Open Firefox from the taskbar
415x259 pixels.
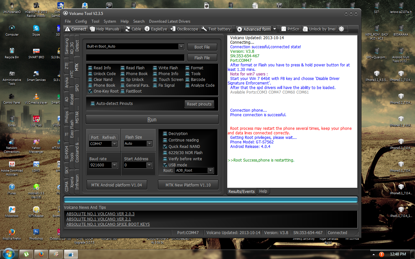(41, 254)
